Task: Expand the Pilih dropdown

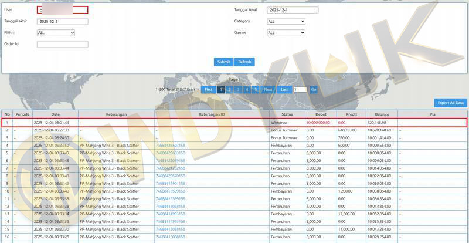Action: click(56, 33)
